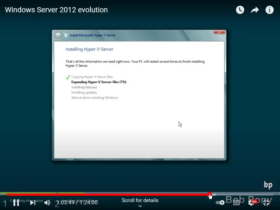Click the Almost done installing Windows step

tap(95, 98)
